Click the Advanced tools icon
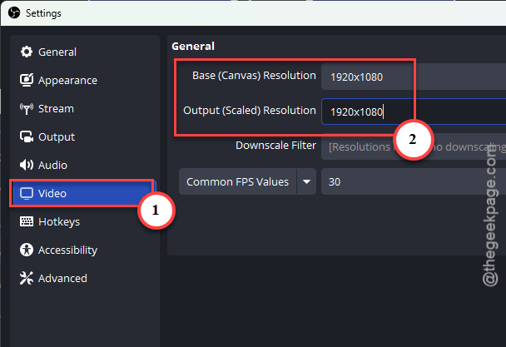506x347 pixels. click(x=27, y=278)
